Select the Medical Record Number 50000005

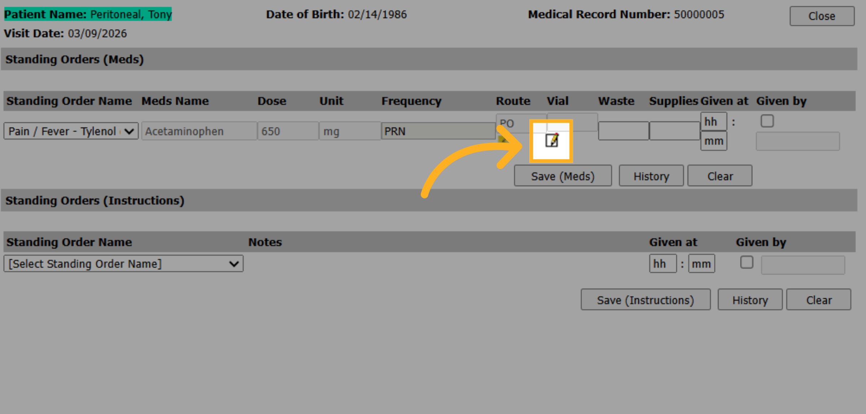point(699,14)
